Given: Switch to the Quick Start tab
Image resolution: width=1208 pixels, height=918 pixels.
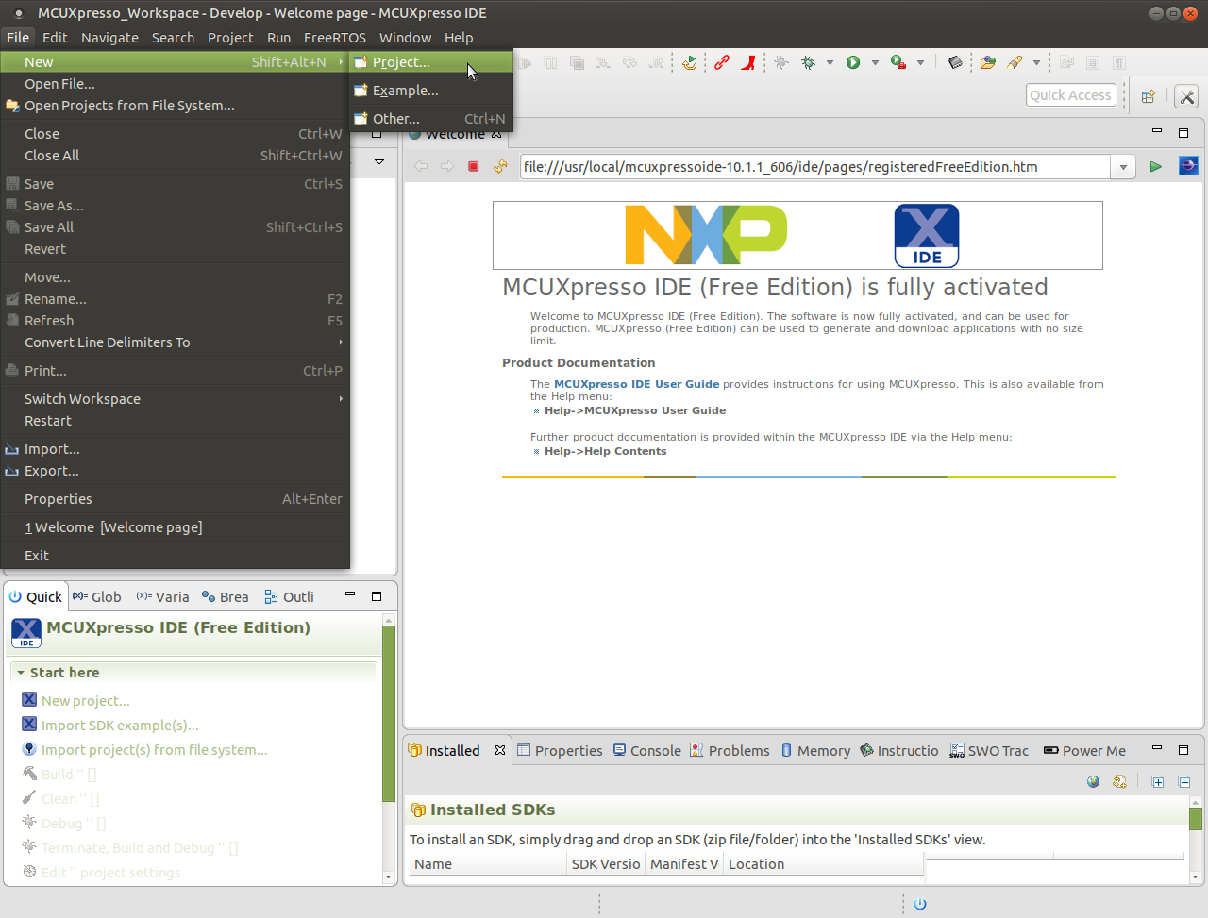Looking at the screenshot, I should [x=36, y=597].
